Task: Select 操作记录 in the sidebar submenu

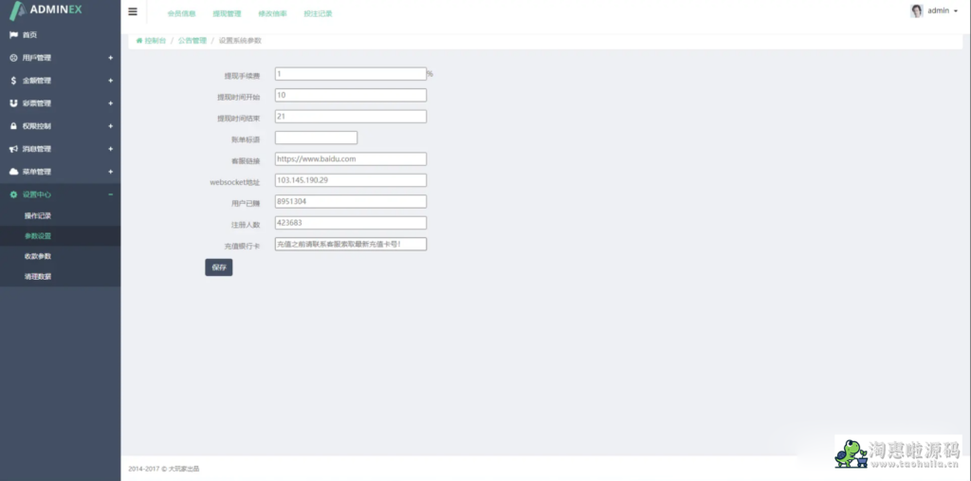Action: pyautogui.click(x=38, y=215)
